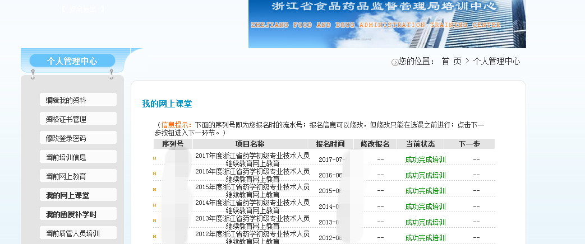Screen dimensions: 585x244
Task: Click the orange bullet beside the 2017 course
Action: coord(155,158)
